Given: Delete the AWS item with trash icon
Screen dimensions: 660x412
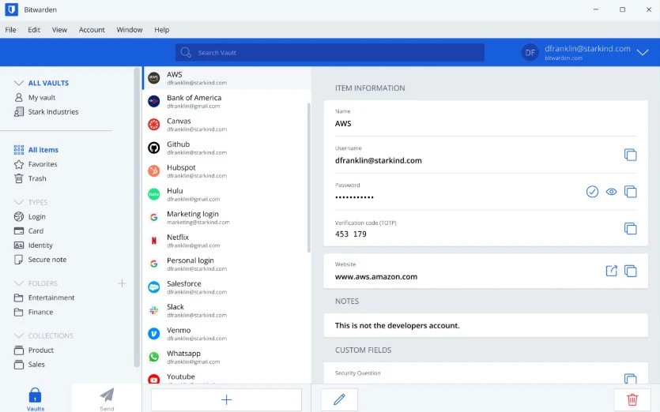Looking at the screenshot, I should [x=632, y=399].
